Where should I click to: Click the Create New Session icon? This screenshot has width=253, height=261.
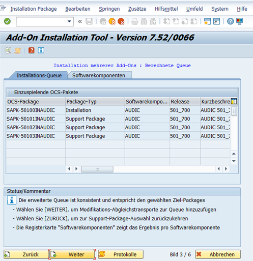click(x=208, y=21)
